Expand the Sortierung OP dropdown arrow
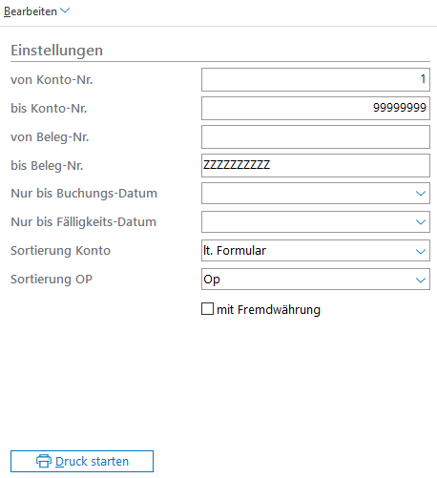The width and height of the screenshot is (437, 478). pyautogui.click(x=421, y=280)
